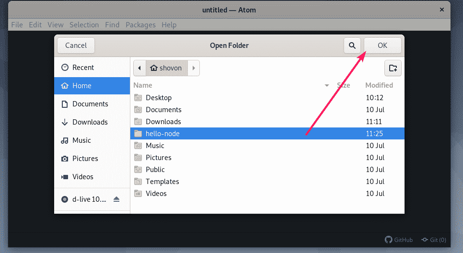The image size is (463, 253).
Task: Open the Help menu in Atom
Action: [169, 25]
